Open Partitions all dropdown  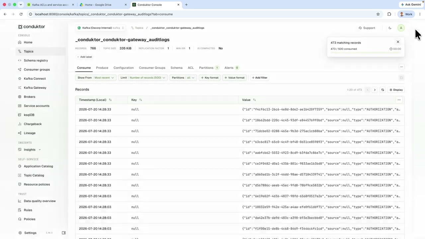(183, 78)
